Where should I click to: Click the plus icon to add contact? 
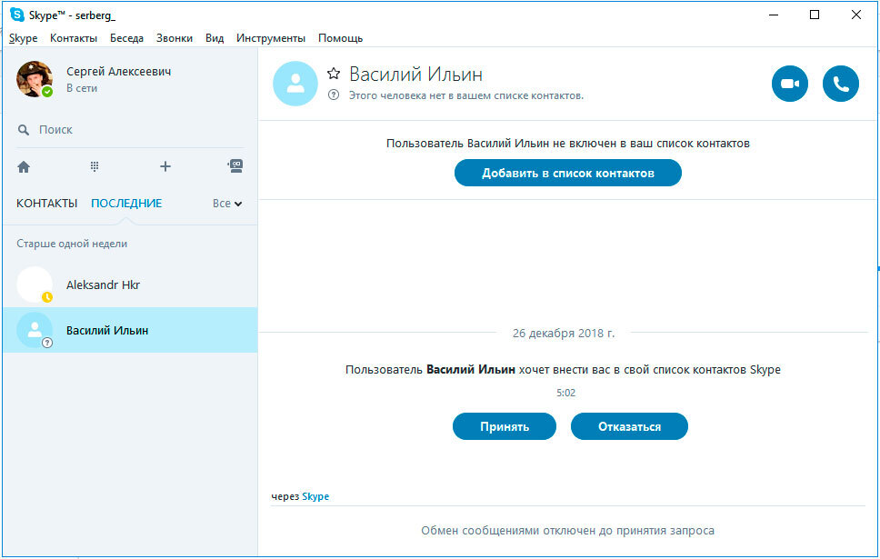pyautogui.click(x=165, y=166)
